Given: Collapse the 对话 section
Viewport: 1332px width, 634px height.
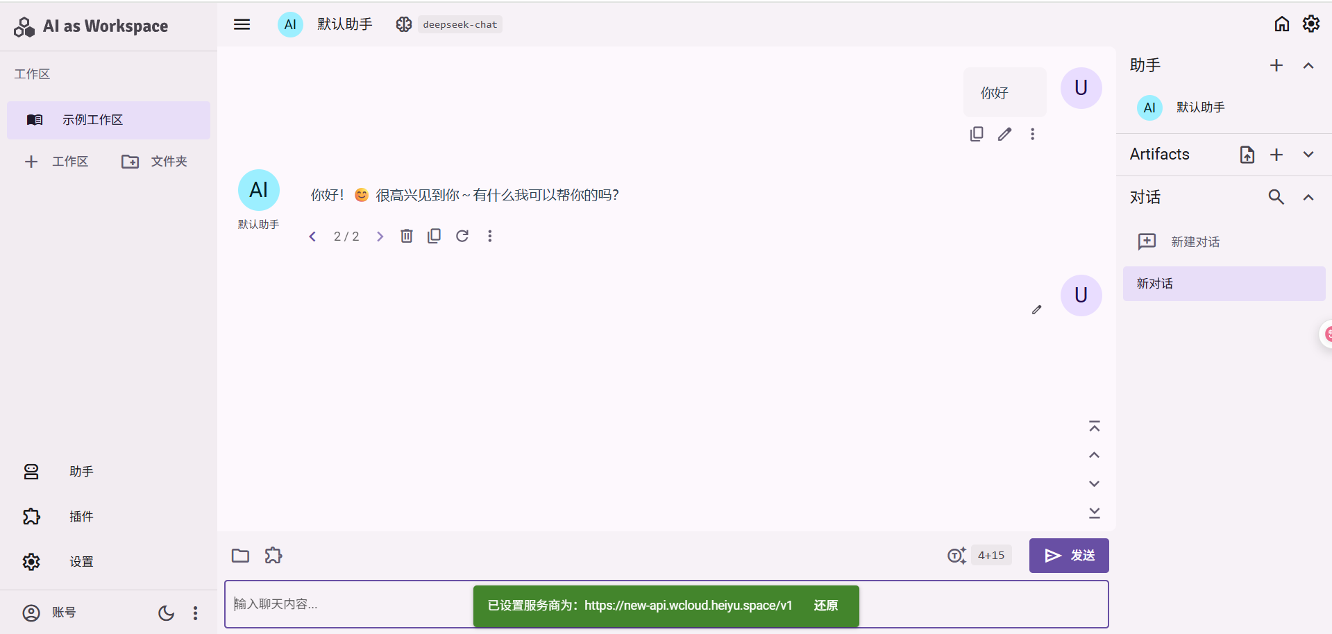Looking at the screenshot, I should point(1308,197).
